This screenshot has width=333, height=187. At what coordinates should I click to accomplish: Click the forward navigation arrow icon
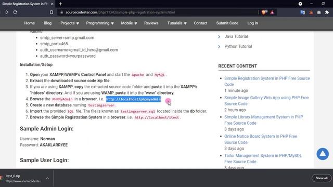coord(7,12)
